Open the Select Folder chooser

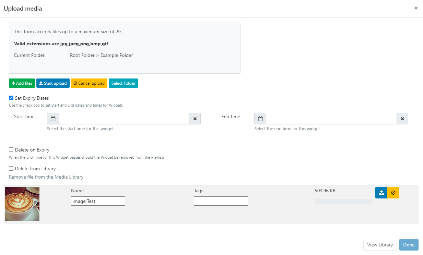coord(123,83)
